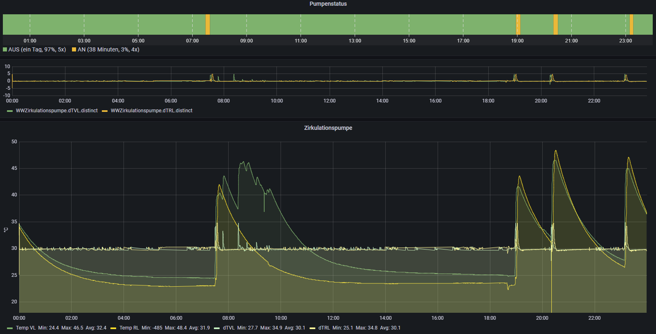Click the dTRL light yellow legend swatch
This screenshot has height=334, width=656.
click(x=312, y=328)
